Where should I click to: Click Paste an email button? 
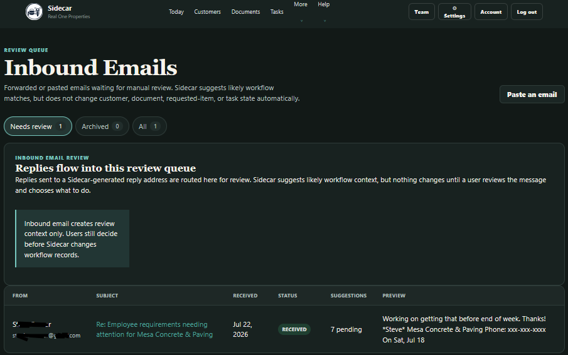532,95
